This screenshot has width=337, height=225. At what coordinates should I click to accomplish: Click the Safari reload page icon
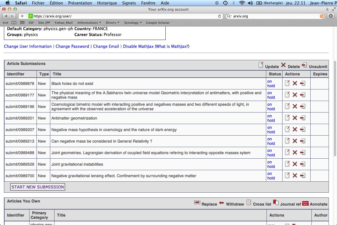(220, 16)
